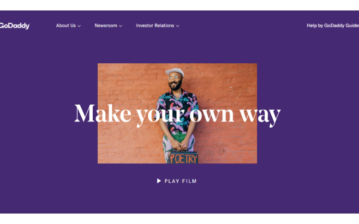The height and width of the screenshot is (224, 359).
Task: Open the About Us menu
Action: click(66, 25)
